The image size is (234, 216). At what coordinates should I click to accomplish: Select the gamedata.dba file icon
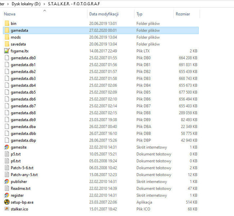pos(7,126)
